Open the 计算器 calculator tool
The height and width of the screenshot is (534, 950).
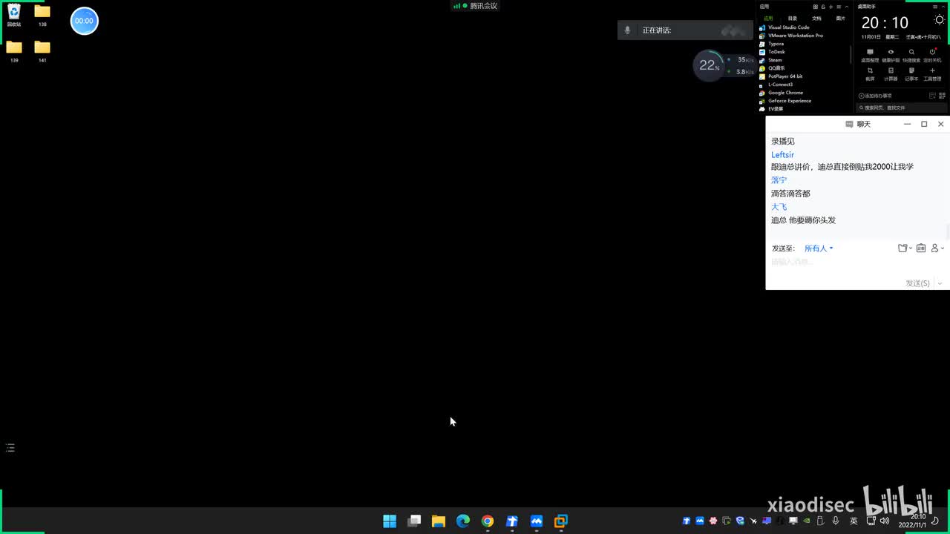tap(891, 74)
